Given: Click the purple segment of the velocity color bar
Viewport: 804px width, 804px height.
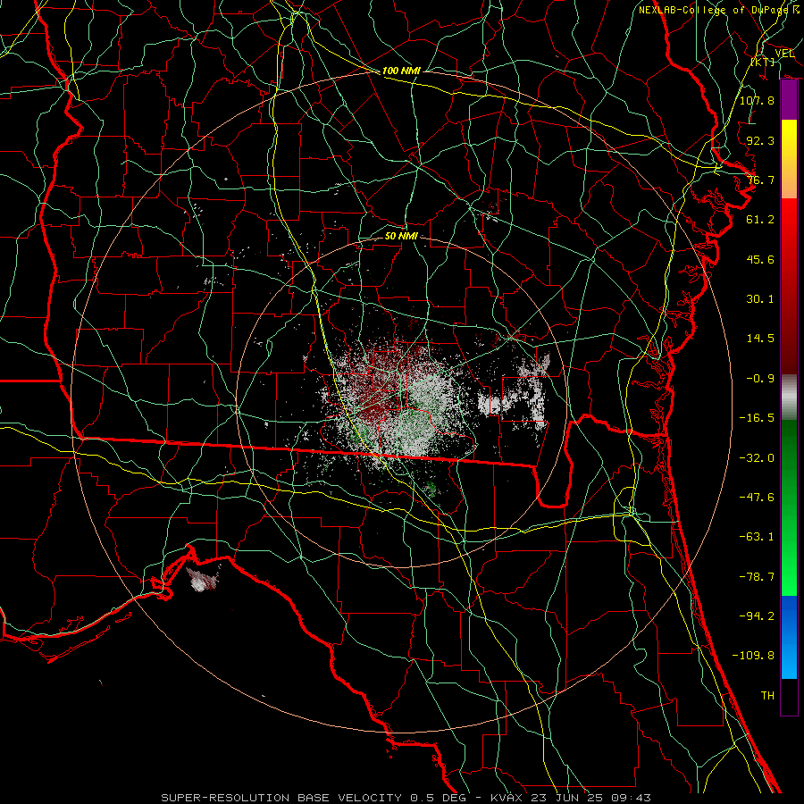Looking at the screenshot, I should (789, 100).
